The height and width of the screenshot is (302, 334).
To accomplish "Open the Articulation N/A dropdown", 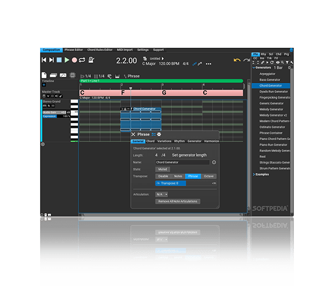I will [x=161, y=195].
